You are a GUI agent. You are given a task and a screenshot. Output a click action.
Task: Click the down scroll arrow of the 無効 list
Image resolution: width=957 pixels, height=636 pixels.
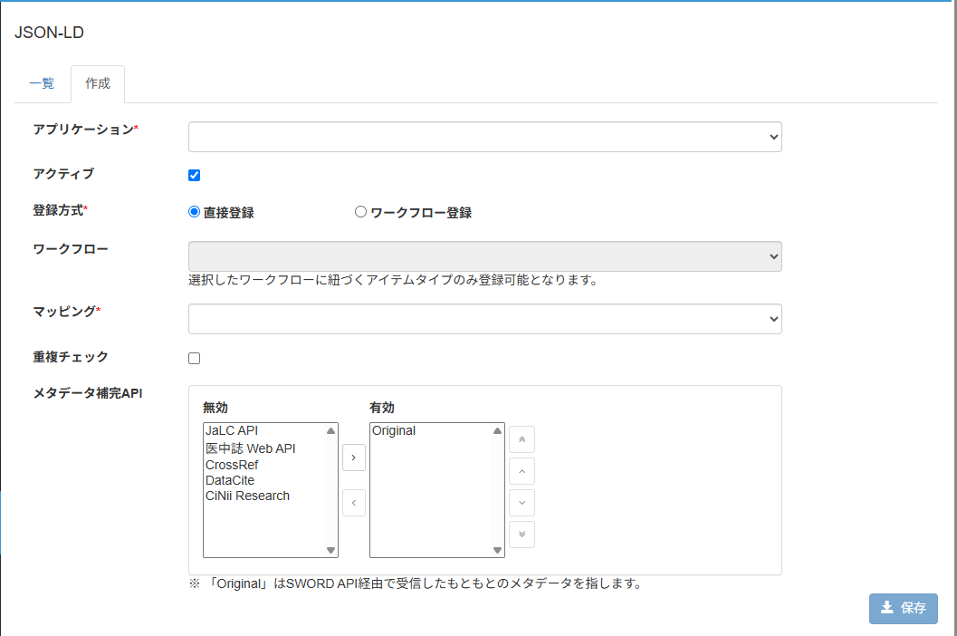pos(331,550)
